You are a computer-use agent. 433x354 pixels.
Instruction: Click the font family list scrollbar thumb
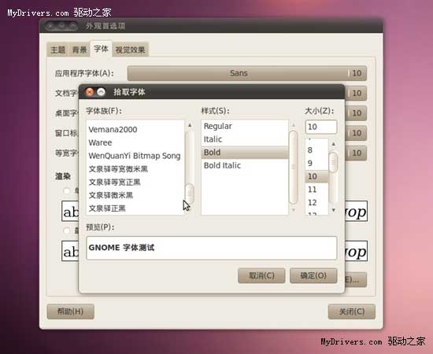point(190,194)
